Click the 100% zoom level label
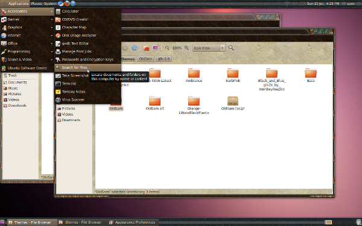 177,48
